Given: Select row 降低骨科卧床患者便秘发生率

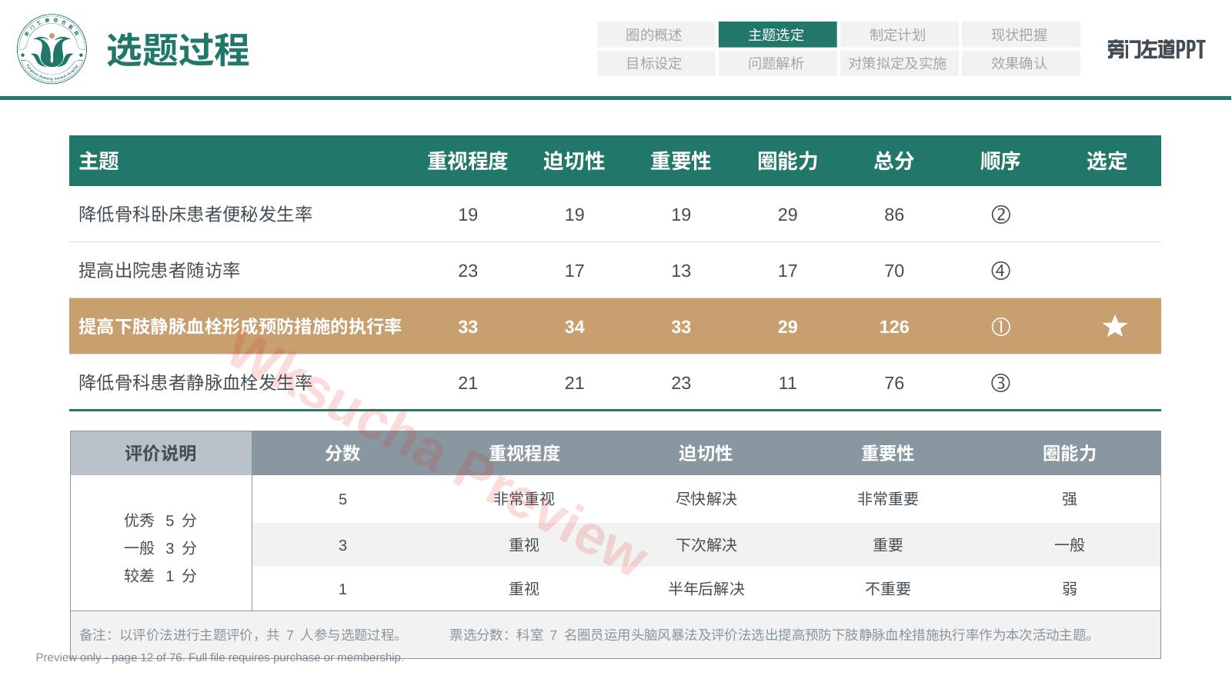Looking at the screenshot, I should click(x=615, y=215).
